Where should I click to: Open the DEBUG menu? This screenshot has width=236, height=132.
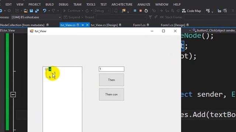[63, 4]
